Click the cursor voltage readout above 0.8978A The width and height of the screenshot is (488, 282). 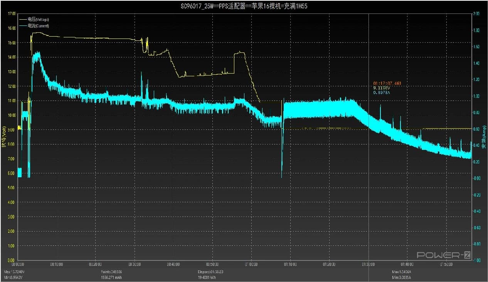382,88
